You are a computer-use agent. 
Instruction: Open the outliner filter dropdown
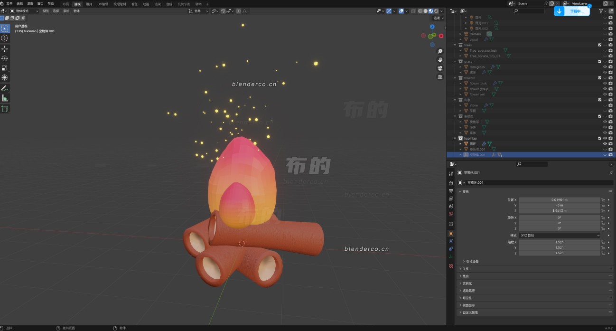tap(603, 10)
